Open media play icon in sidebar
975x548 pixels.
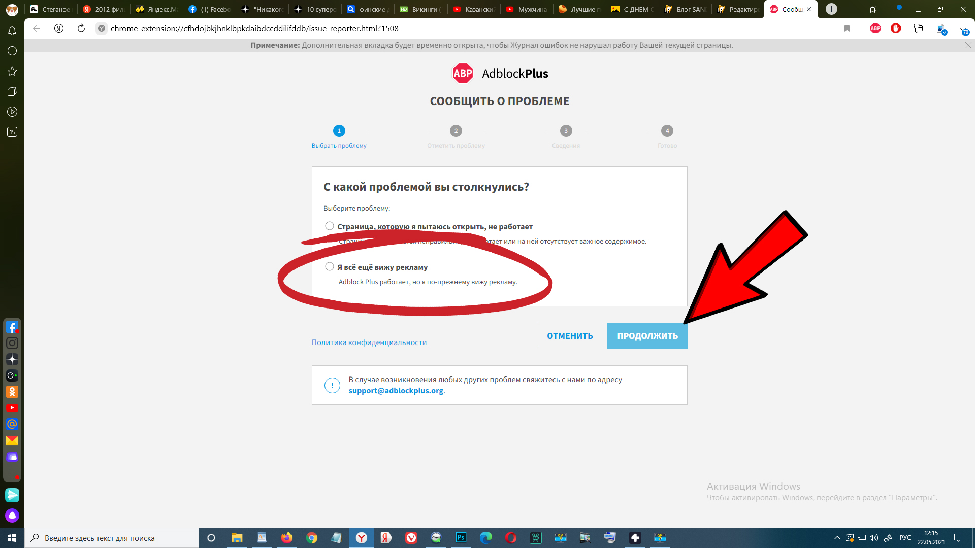(12, 112)
